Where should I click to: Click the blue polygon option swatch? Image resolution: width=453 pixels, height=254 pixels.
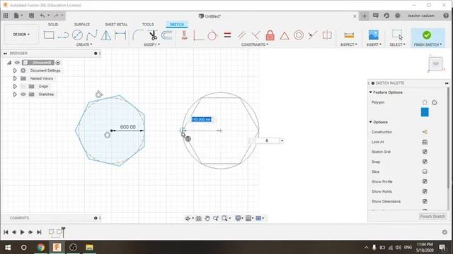coord(425,112)
